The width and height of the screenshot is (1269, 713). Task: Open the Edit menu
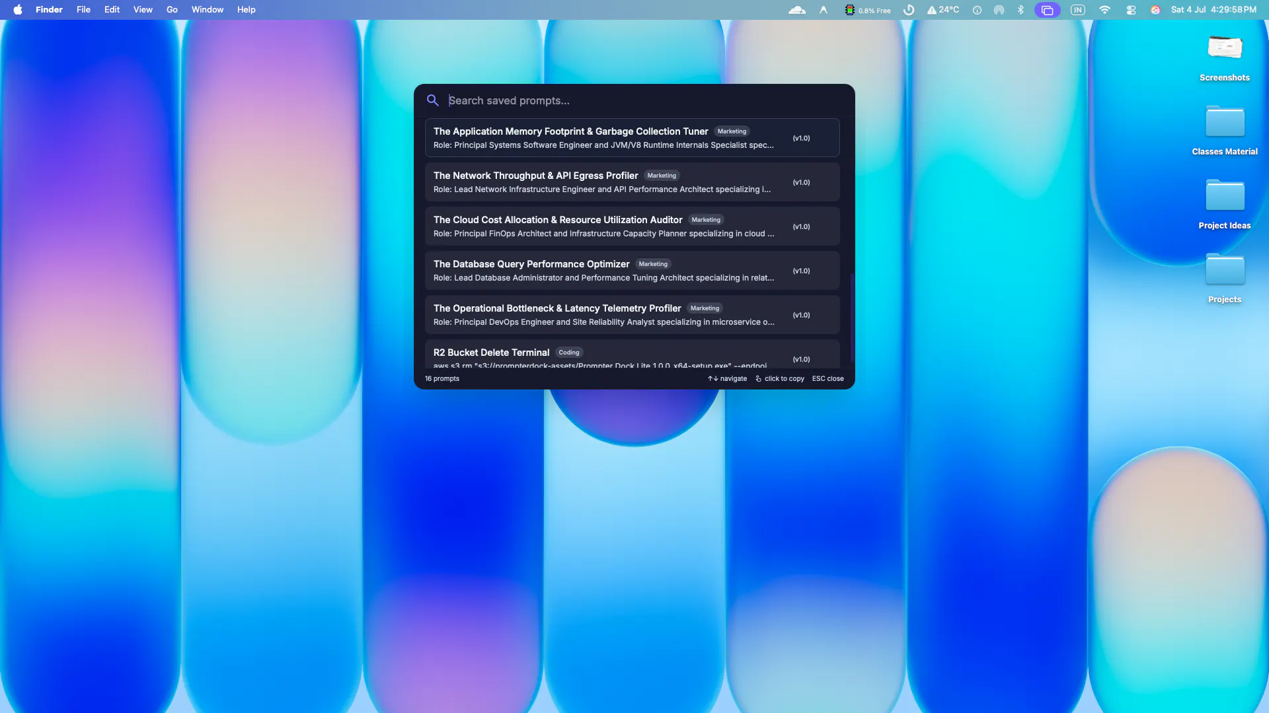click(112, 10)
